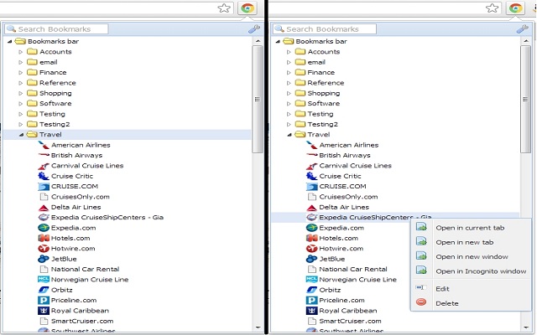The width and height of the screenshot is (537, 335).
Task: Click Hotwire.com favicon in left panel
Action: pos(44,249)
